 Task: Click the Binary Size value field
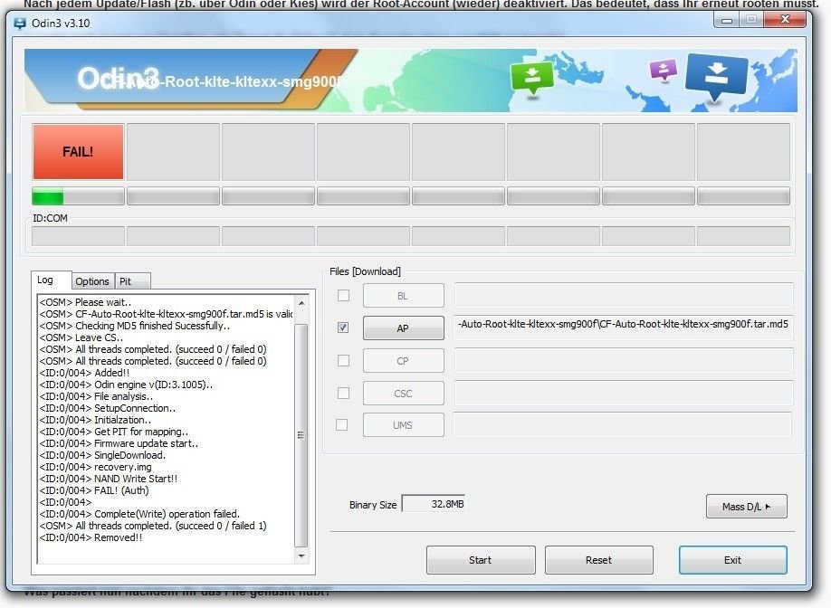433,504
